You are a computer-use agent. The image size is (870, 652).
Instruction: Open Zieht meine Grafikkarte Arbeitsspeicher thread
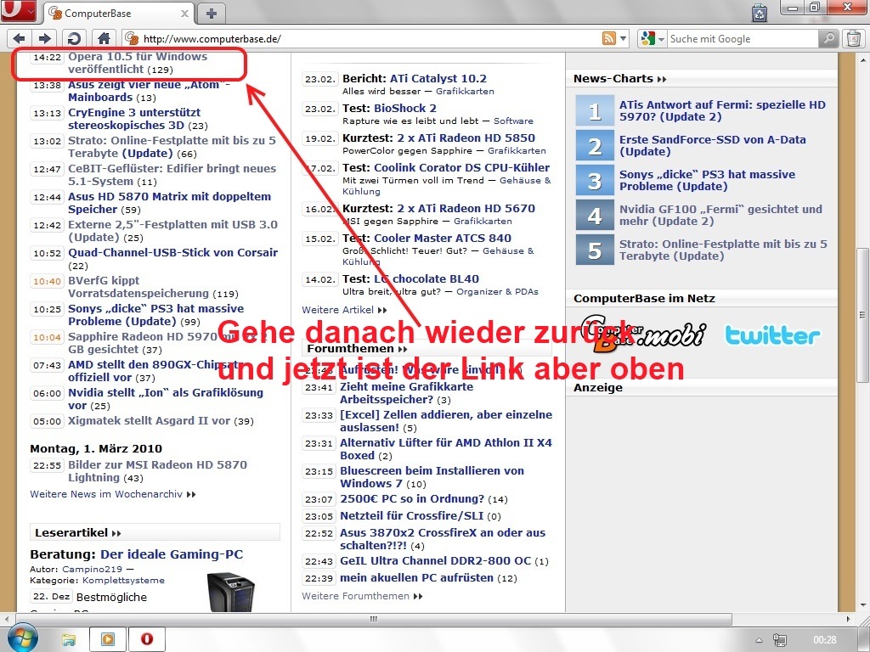[x=406, y=393]
